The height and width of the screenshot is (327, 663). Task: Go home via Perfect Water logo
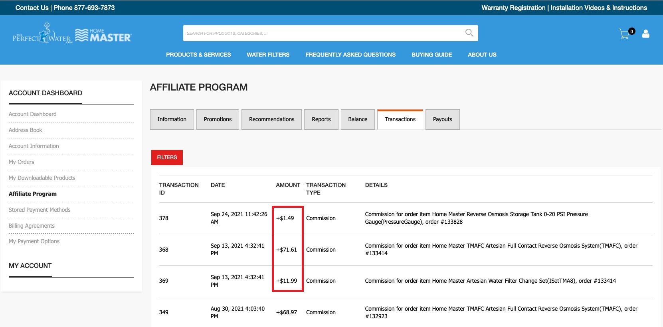[x=42, y=33]
